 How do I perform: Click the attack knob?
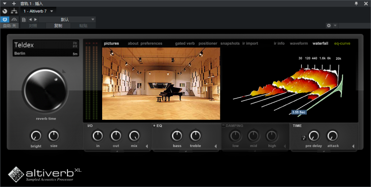tap(333, 136)
